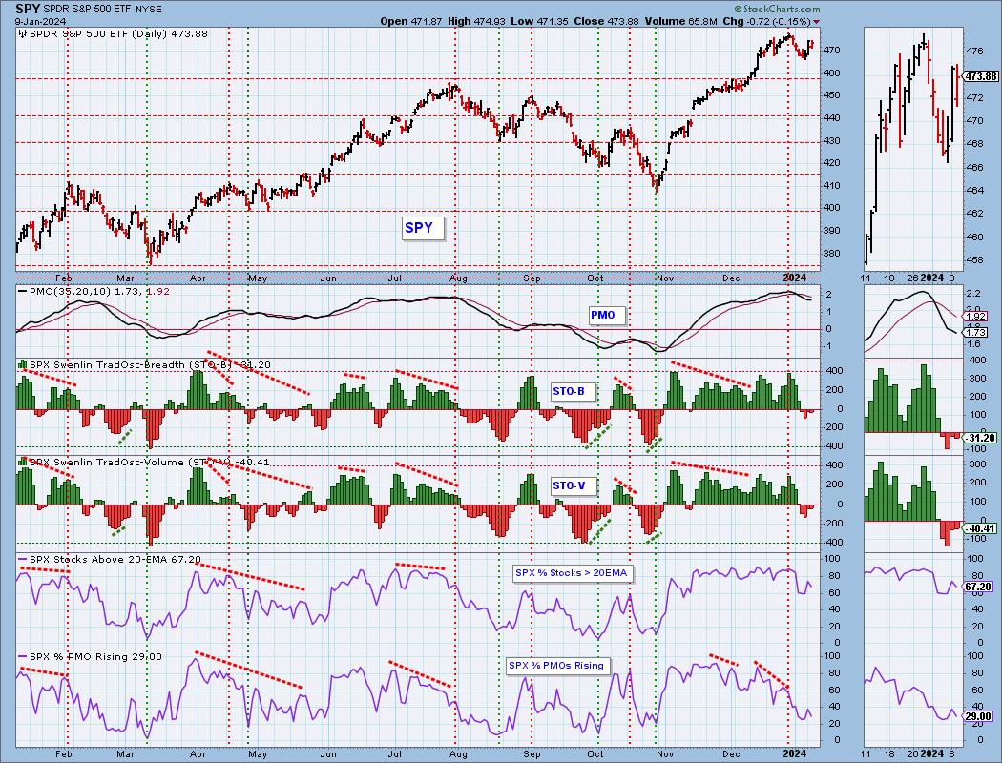Click the StockCharts.com watermark link
The width and height of the screenshot is (1002, 763).
point(777,9)
